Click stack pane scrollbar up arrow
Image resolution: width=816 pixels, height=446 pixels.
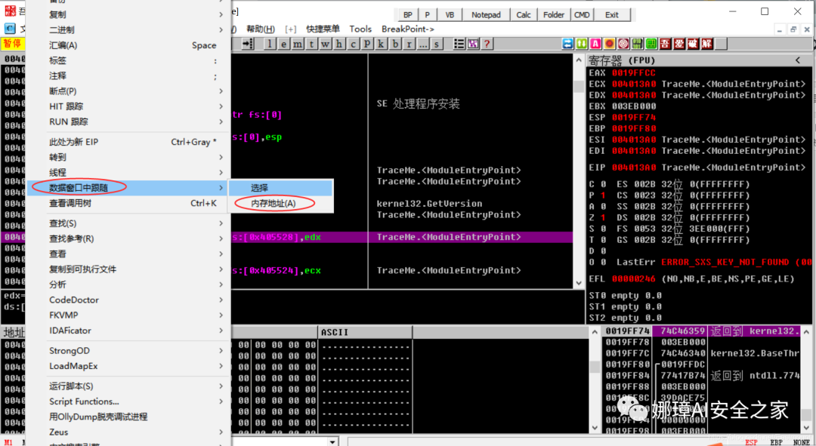click(x=806, y=331)
